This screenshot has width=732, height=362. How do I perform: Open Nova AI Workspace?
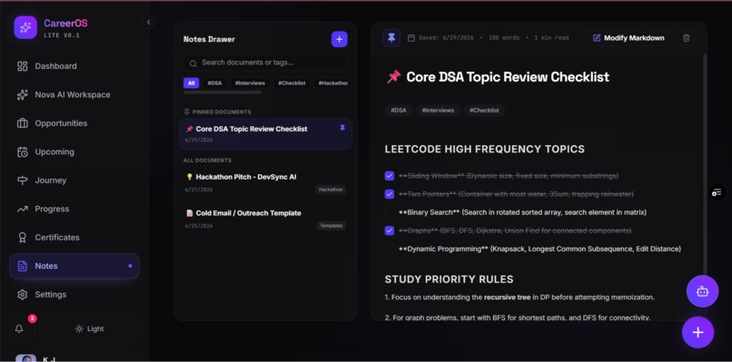click(x=74, y=94)
